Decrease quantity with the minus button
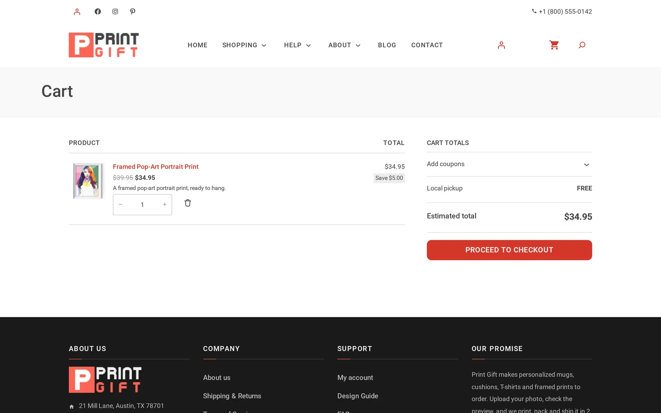 point(120,204)
